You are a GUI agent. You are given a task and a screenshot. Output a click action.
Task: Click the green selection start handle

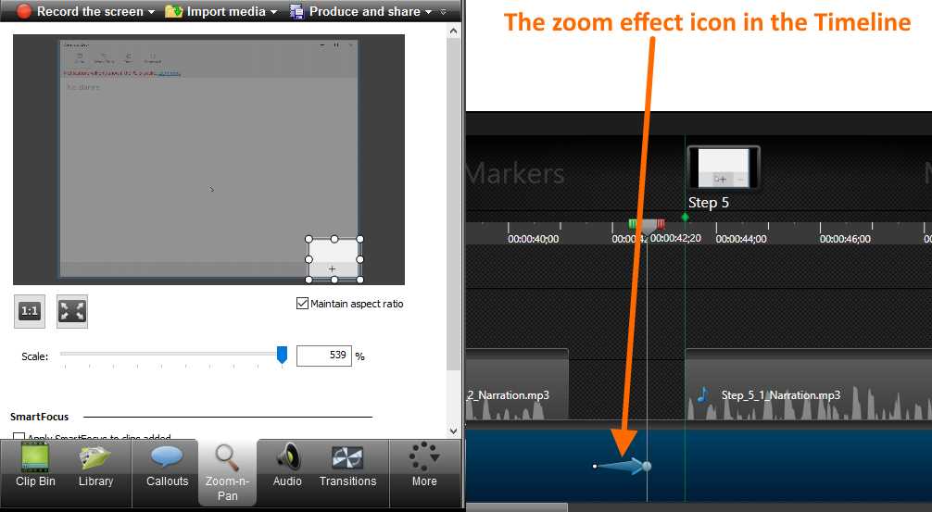coord(633,223)
